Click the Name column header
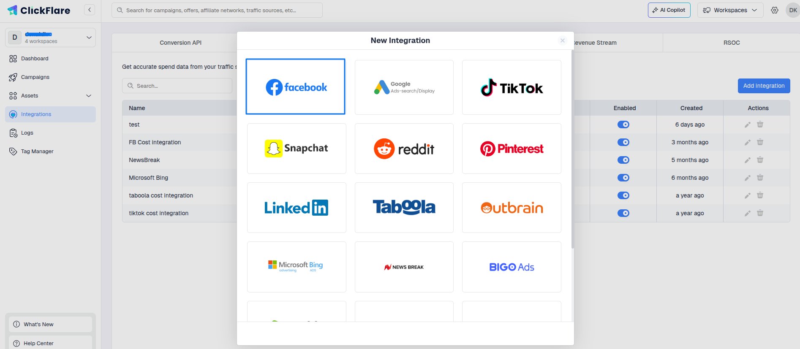This screenshot has width=800, height=349. [137, 108]
